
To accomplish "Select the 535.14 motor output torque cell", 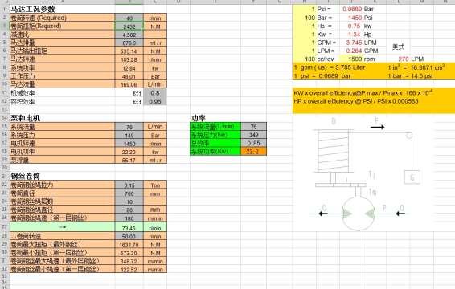I will click(x=129, y=51).
